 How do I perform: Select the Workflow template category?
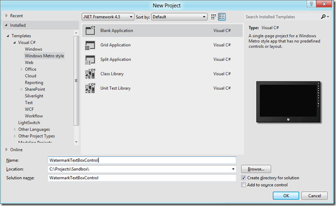33,116
